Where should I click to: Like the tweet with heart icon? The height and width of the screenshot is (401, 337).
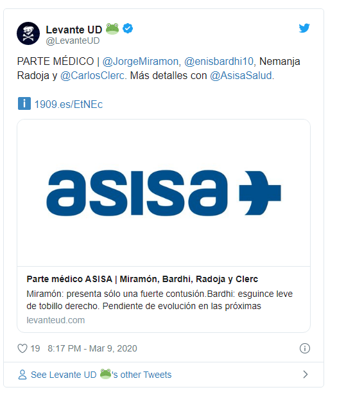(22, 348)
